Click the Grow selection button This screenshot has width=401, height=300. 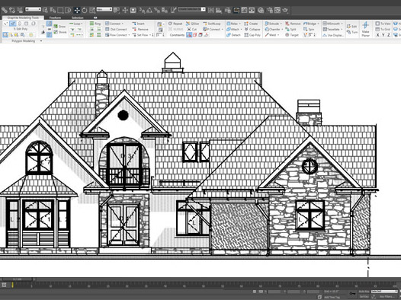pos(59,27)
